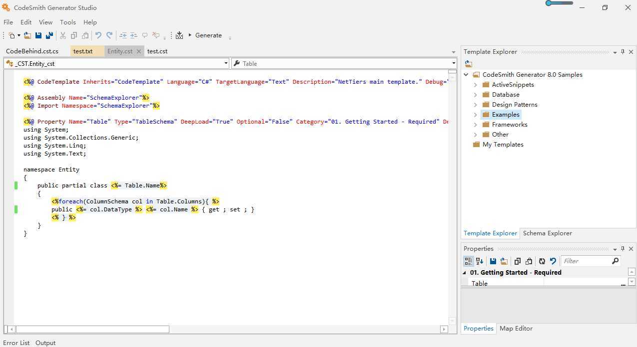637x347 pixels.
Task: Open the Help menu
Action: pos(90,22)
